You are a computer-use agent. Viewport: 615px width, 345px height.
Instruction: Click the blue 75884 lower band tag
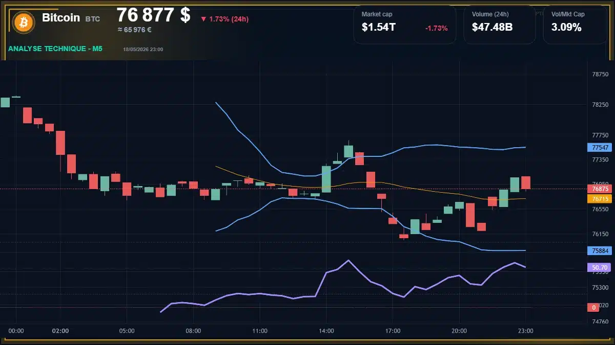pos(600,251)
